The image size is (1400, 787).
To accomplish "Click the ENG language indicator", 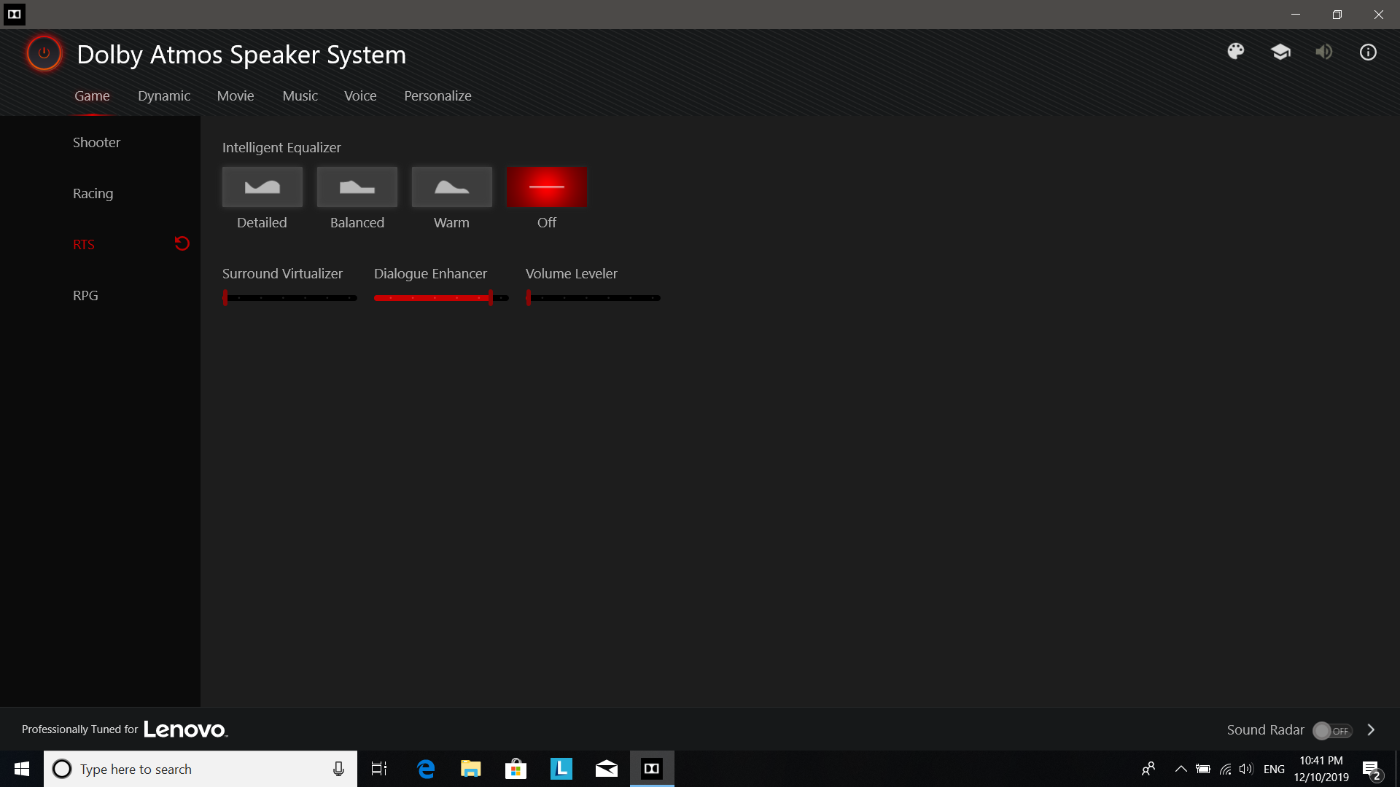I will [x=1274, y=769].
